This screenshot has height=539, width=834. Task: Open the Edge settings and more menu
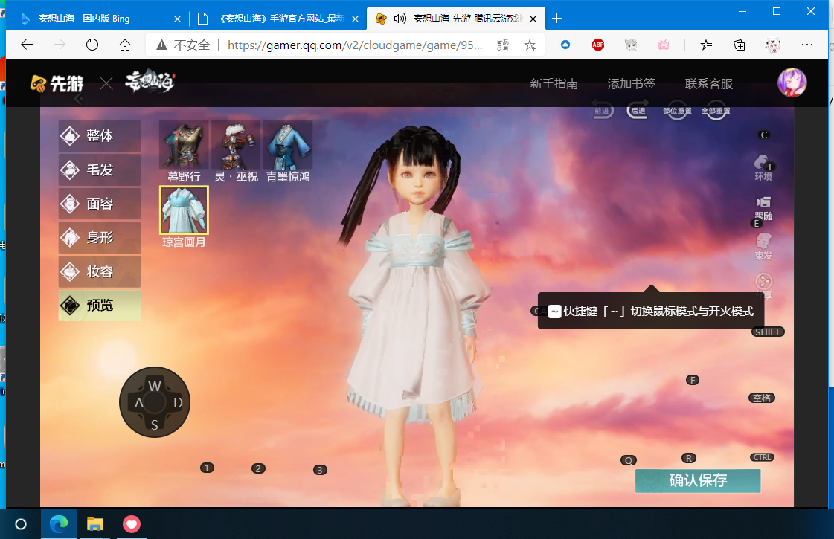807,45
